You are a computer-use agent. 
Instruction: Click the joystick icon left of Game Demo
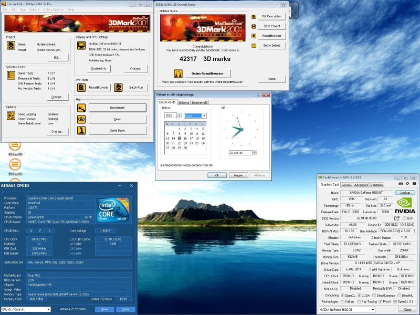click(x=81, y=130)
